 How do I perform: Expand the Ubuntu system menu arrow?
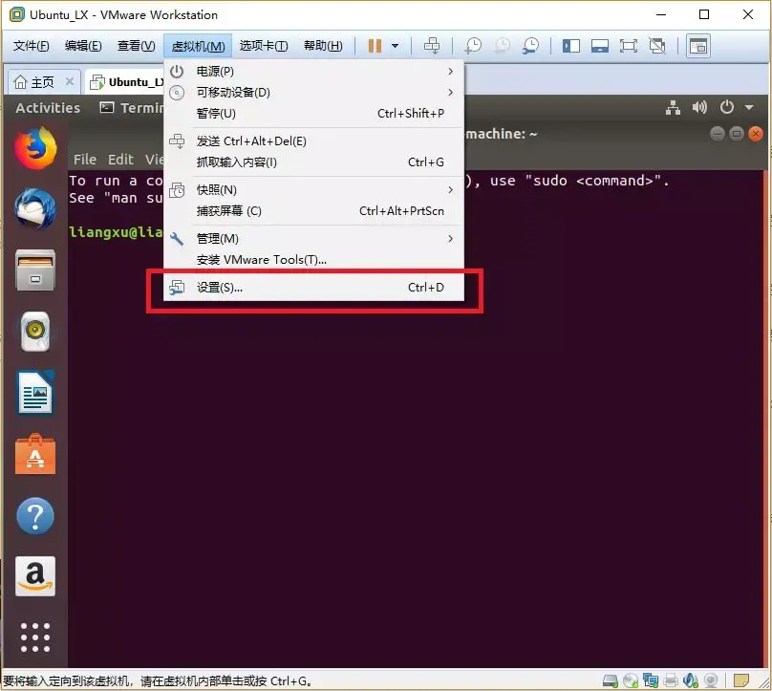coord(749,107)
